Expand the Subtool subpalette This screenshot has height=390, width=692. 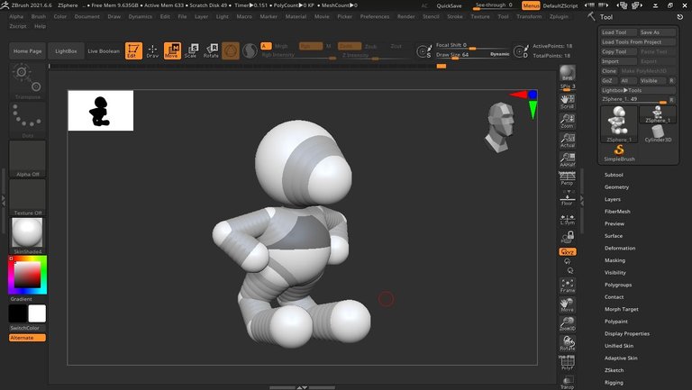pyautogui.click(x=614, y=175)
